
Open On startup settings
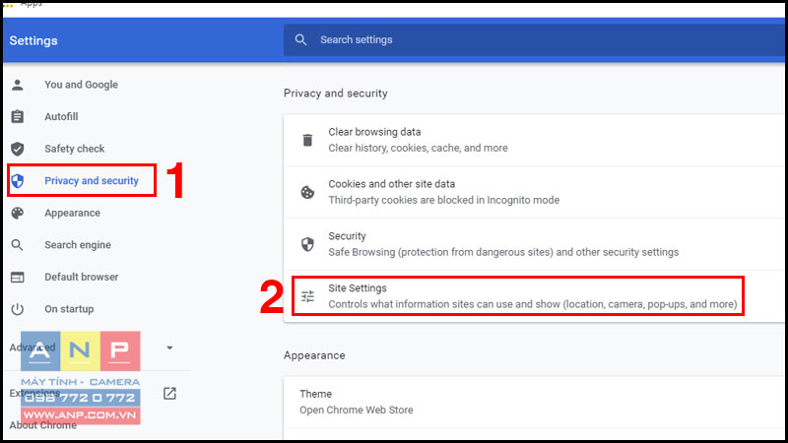coord(69,309)
